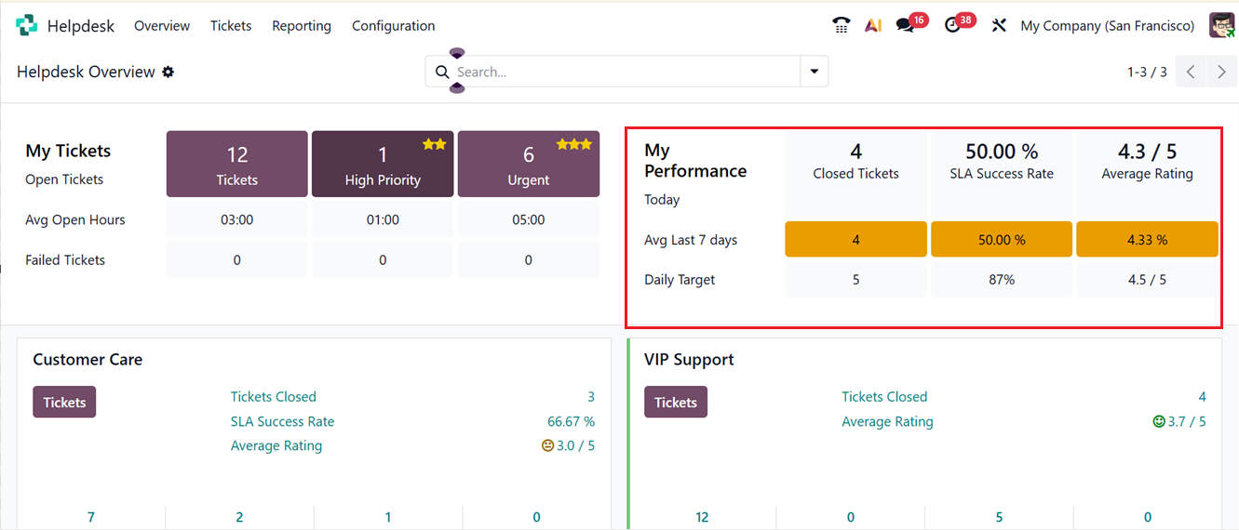Image resolution: width=1239 pixels, height=530 pixels.
Task: Go to the next page arrow
Action: [1221, 72]
